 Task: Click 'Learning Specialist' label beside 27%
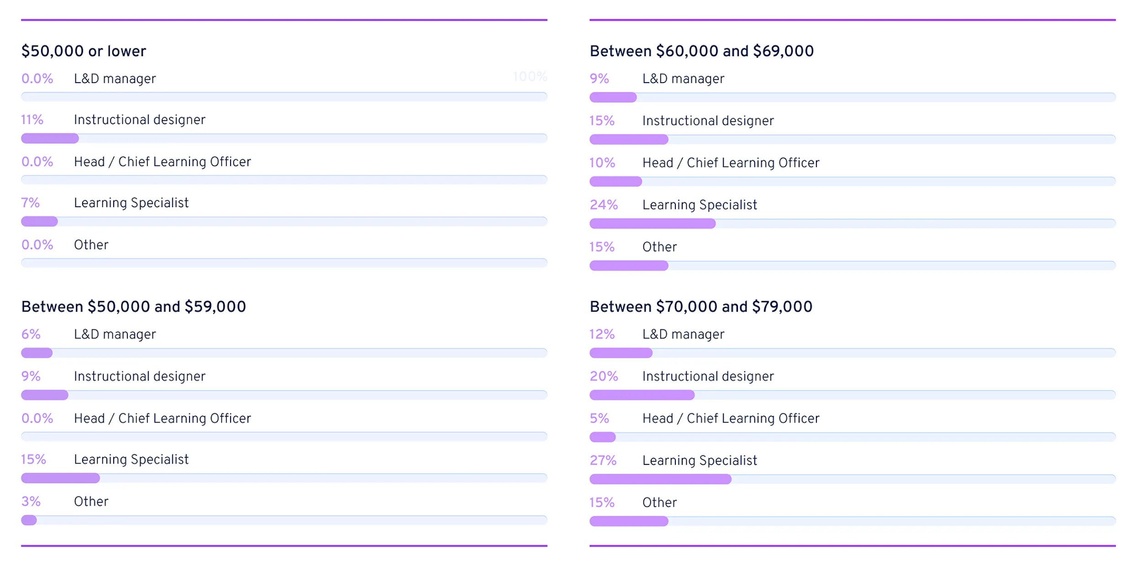[700, 460]
